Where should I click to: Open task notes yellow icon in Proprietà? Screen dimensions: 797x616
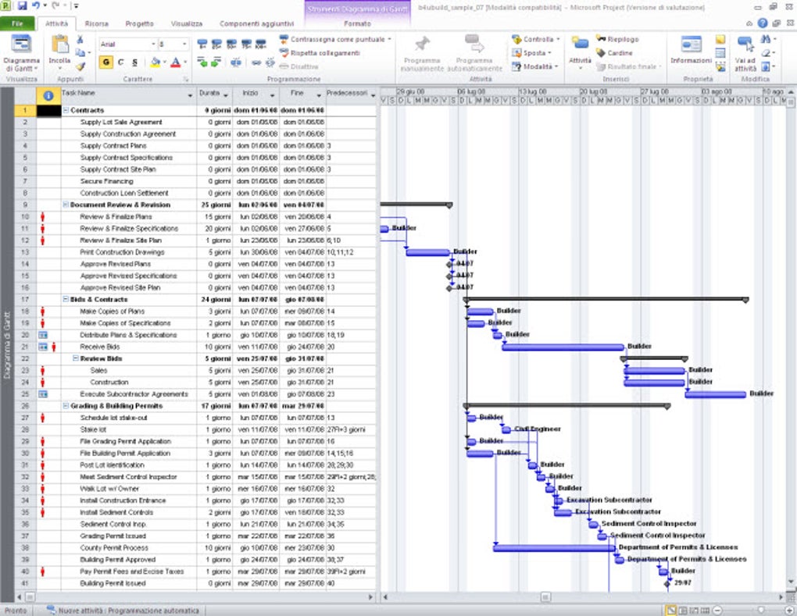click(720, 40)
